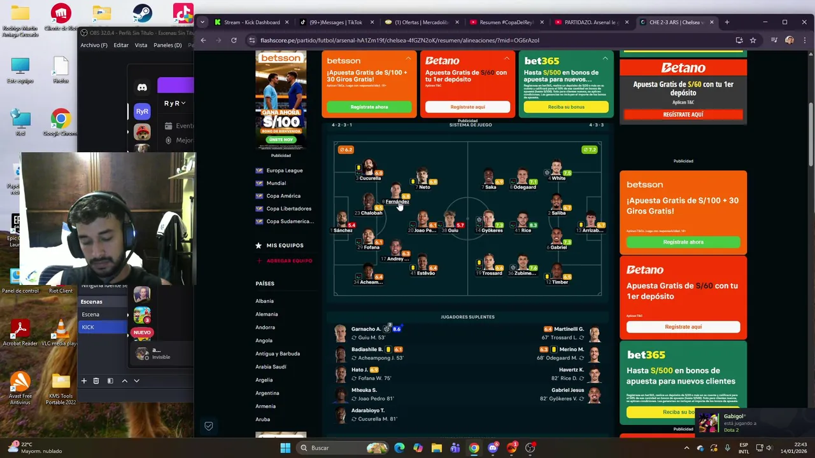Add a new scene with plus icon
Screen dimensions: 815x458
point(83,380)
